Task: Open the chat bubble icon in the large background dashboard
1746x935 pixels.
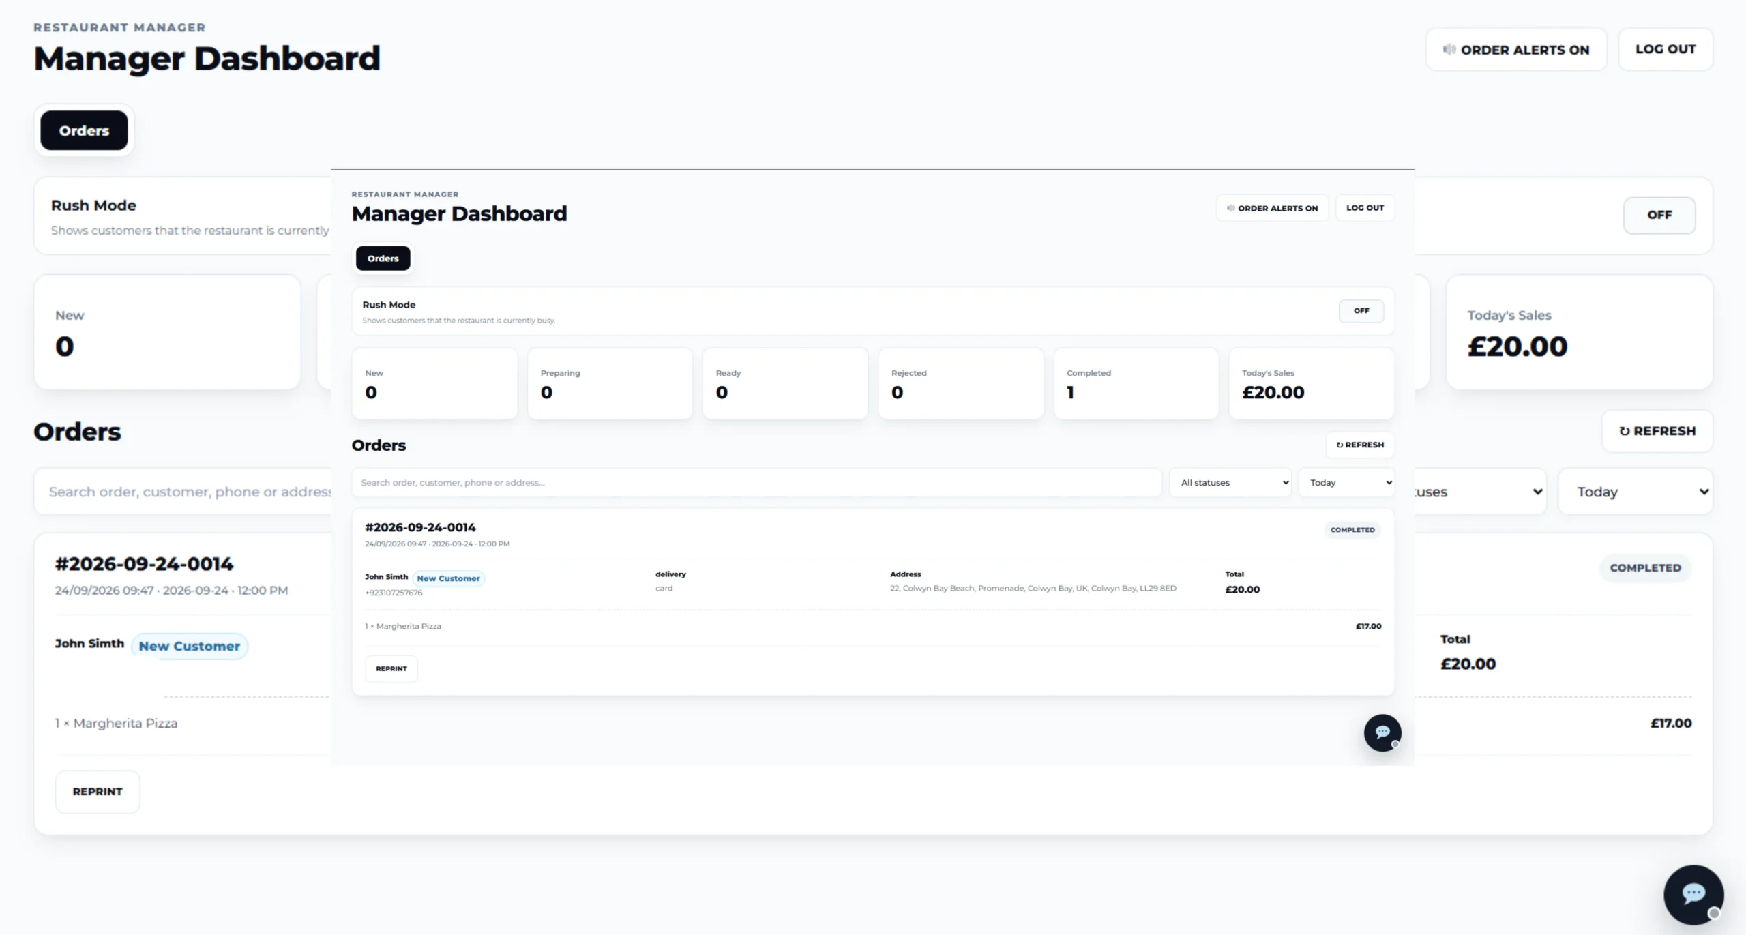Action: pos(1693,894)
